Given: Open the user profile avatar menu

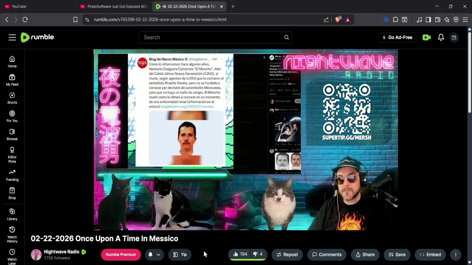Looking at the screenshot, I should [x=454, y=37].
